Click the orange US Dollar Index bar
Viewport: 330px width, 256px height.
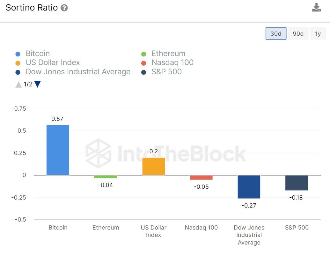click(x=154, y=166)
